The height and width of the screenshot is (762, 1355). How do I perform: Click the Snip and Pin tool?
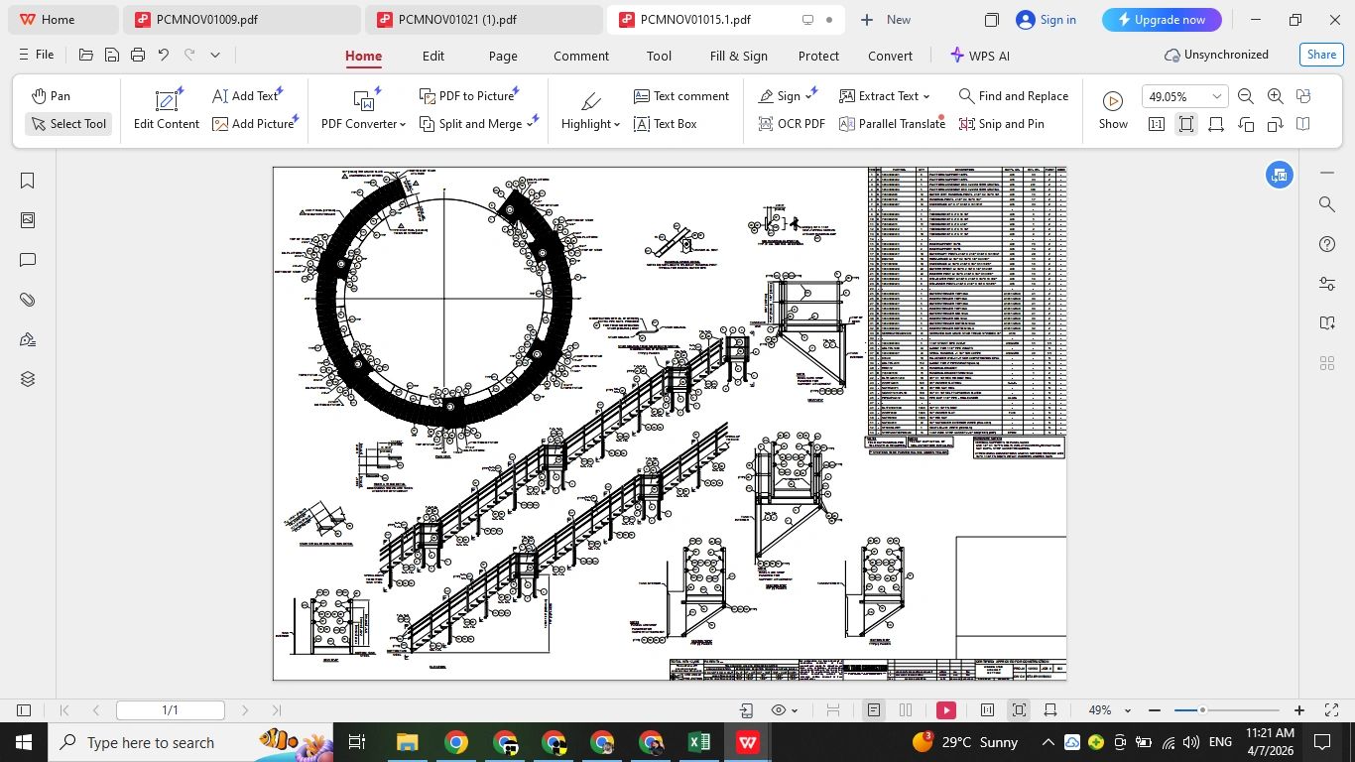click(x=1002, y=124)
